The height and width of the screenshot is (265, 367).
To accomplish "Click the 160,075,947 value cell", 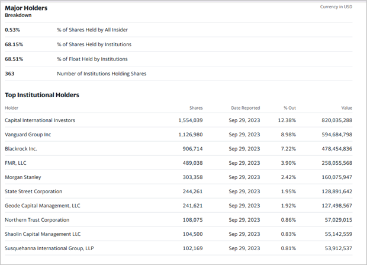I will pyautogui.click(x=337, y=177).
